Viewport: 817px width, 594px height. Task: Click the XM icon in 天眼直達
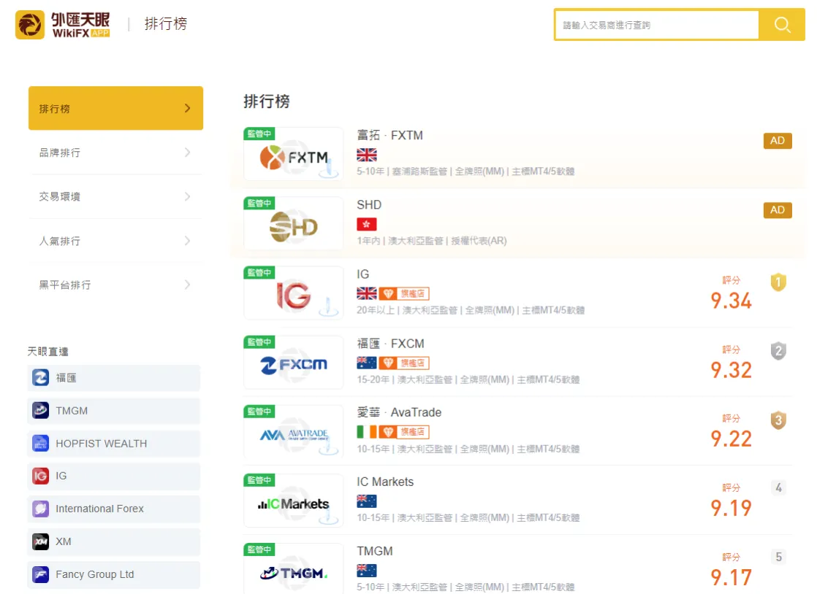41,541
